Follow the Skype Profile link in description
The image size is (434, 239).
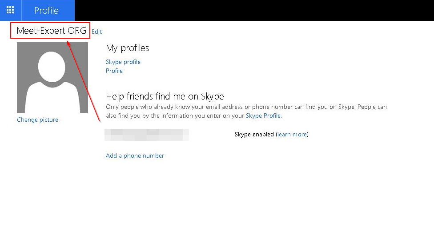pyautogui.click(x=263, y=116)
